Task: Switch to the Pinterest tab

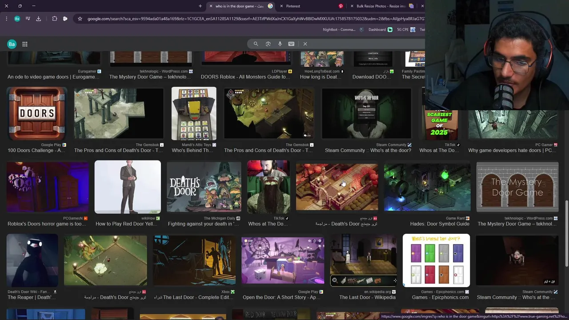Action: point(311,6)
